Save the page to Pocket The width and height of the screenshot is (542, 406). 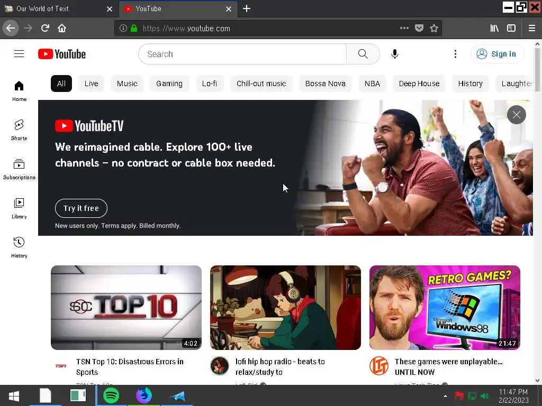point(419,29)
